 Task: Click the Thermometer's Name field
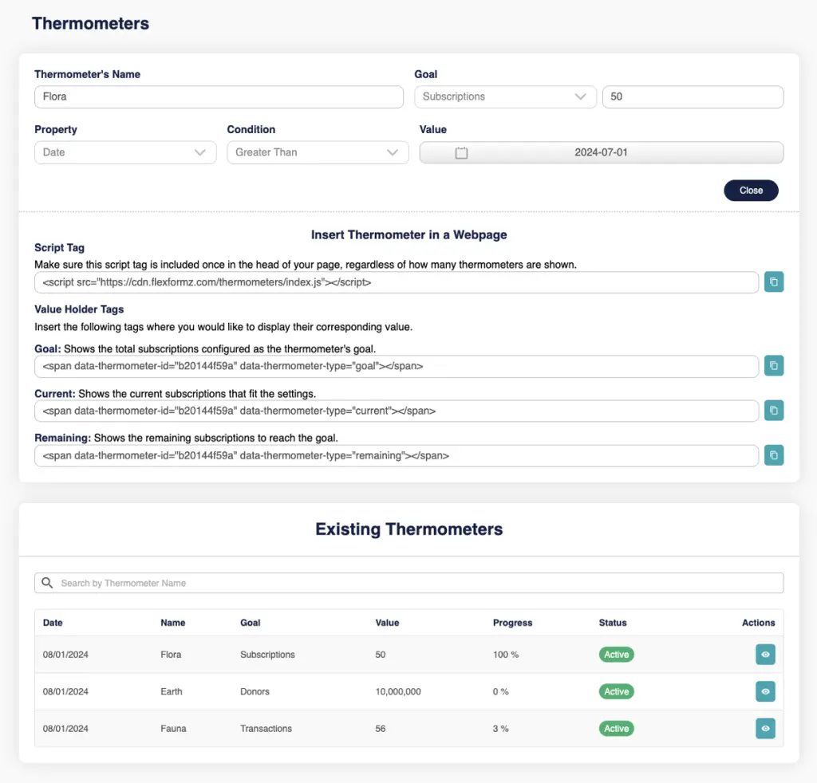click(x=219, y=96)
